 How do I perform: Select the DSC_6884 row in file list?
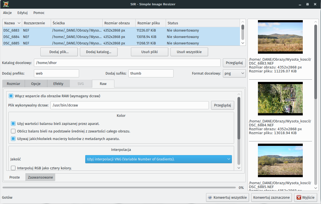coord(121,37)
